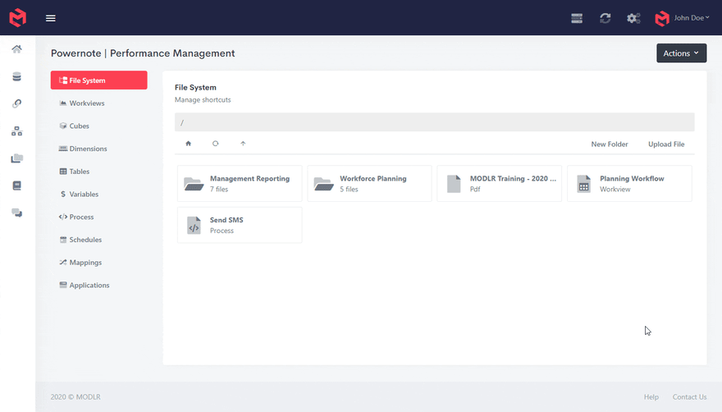
Task: Click Contact Us link in footer
Action: [689, 396]
